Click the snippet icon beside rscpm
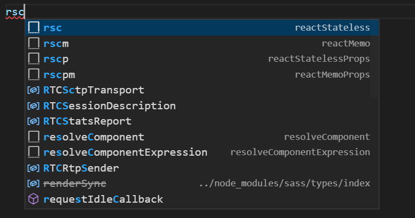The height and width of the screenshot is (218, 415). 33,74
